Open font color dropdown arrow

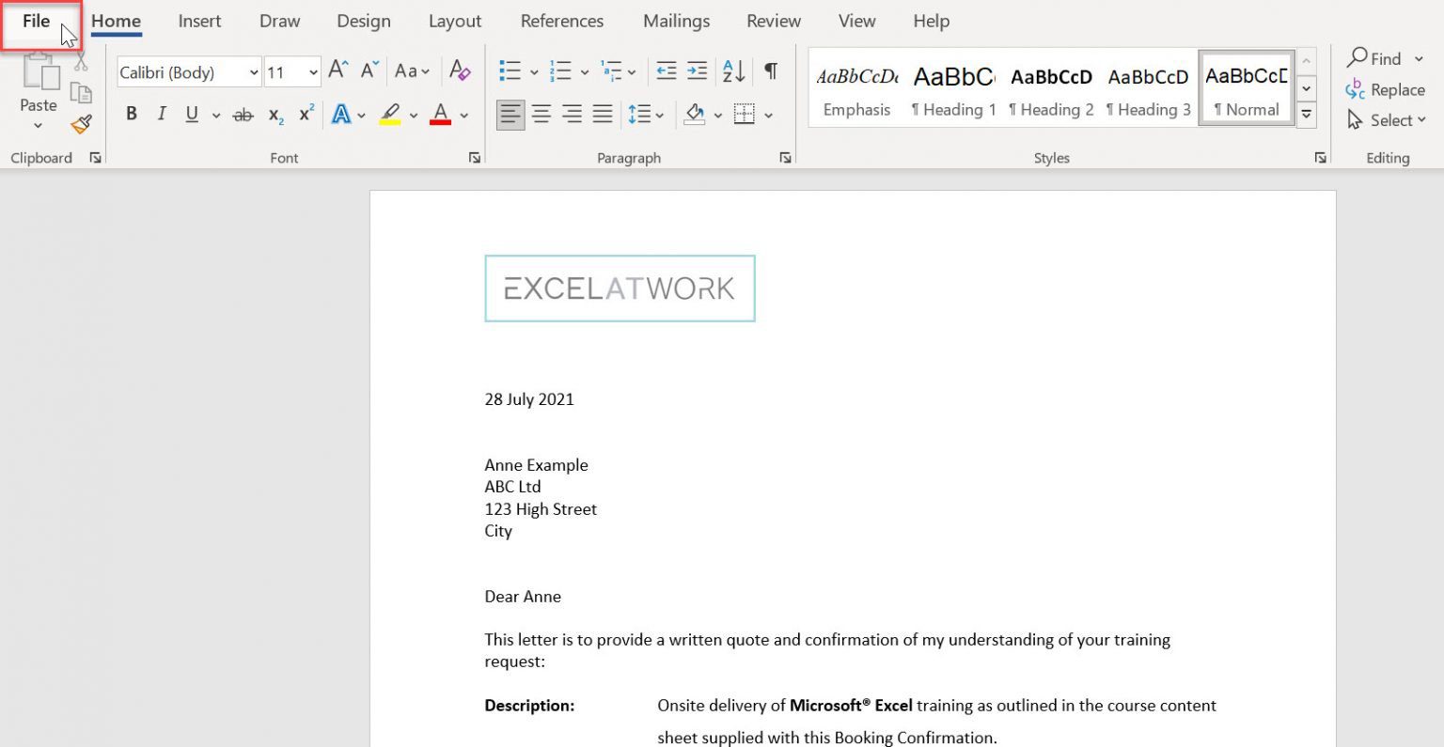coord(463,116)
